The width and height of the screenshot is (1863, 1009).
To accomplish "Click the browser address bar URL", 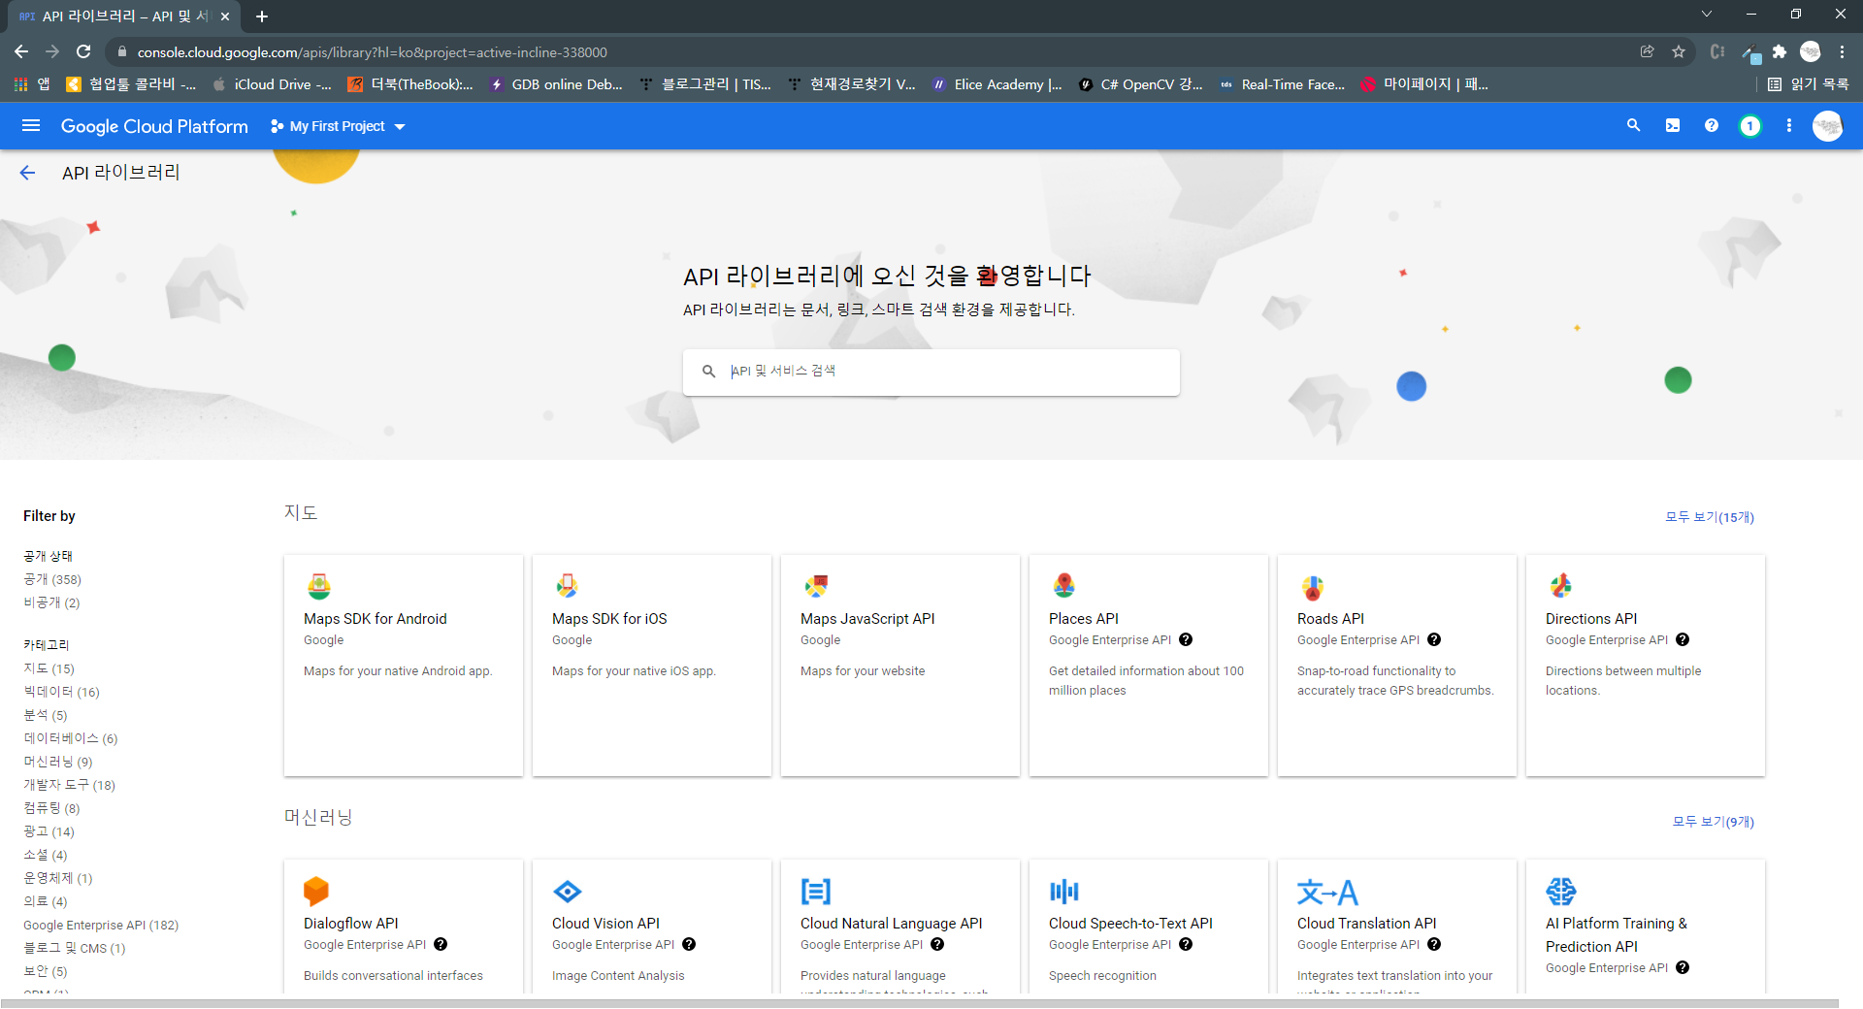I will coord(372,52).
